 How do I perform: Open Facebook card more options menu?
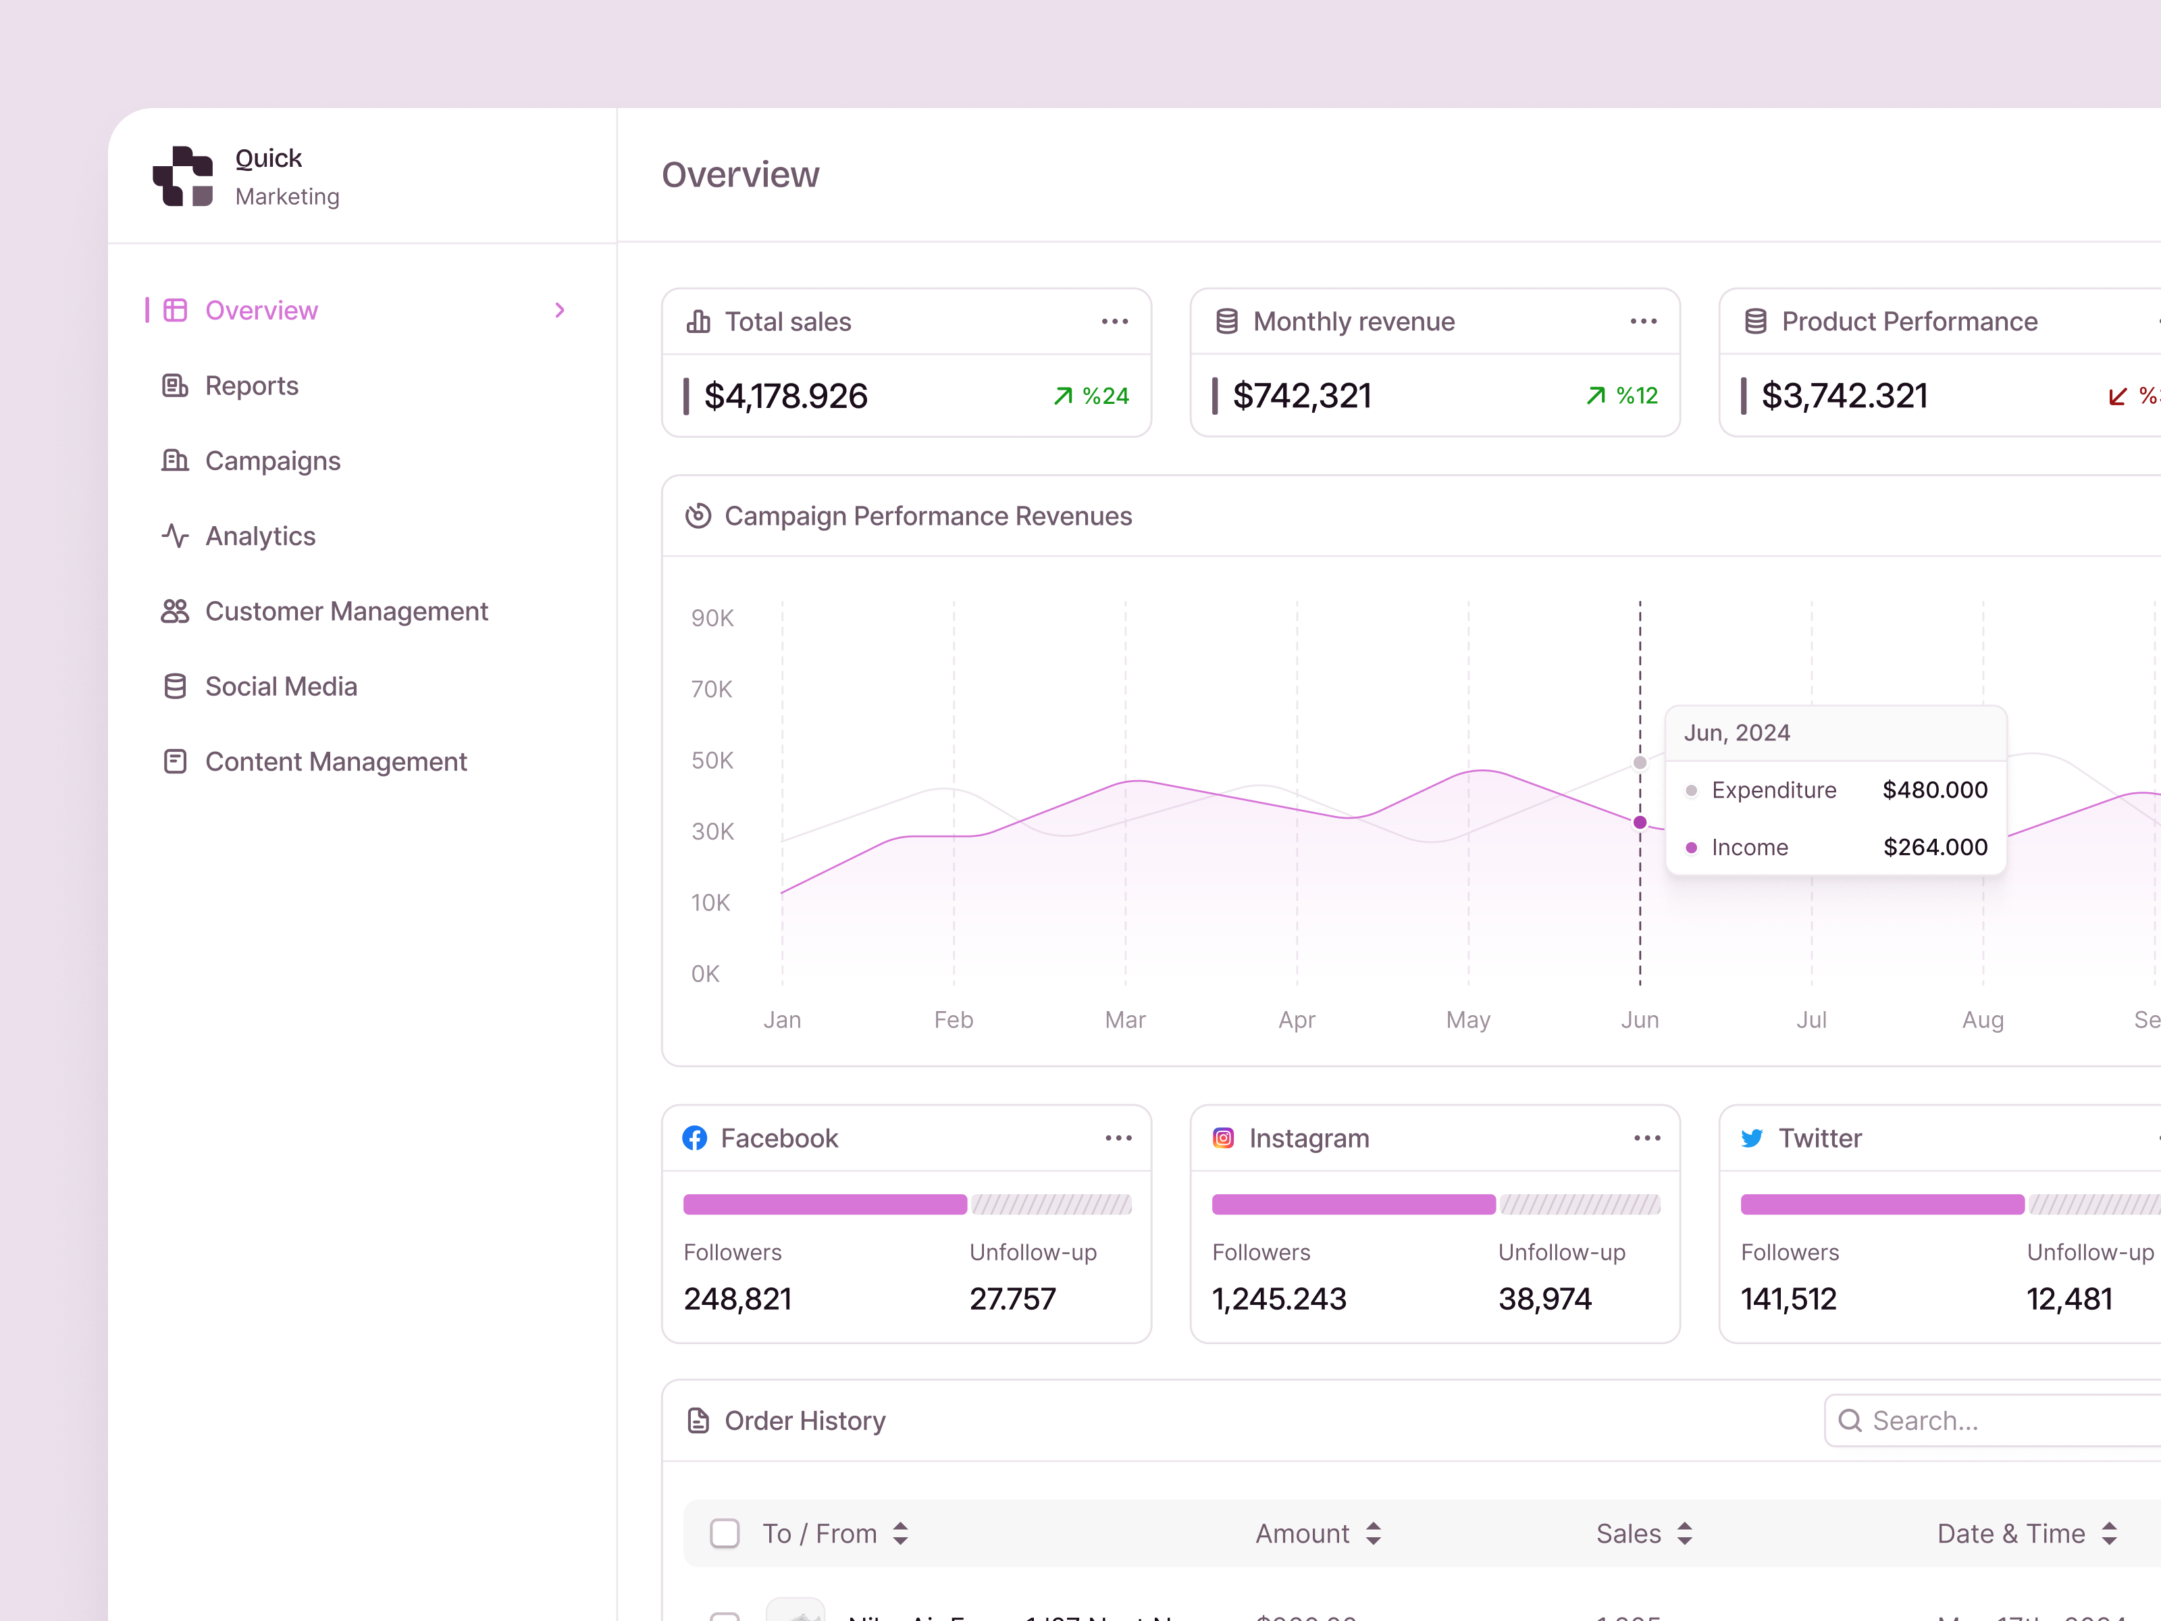pos(1118,1138)
